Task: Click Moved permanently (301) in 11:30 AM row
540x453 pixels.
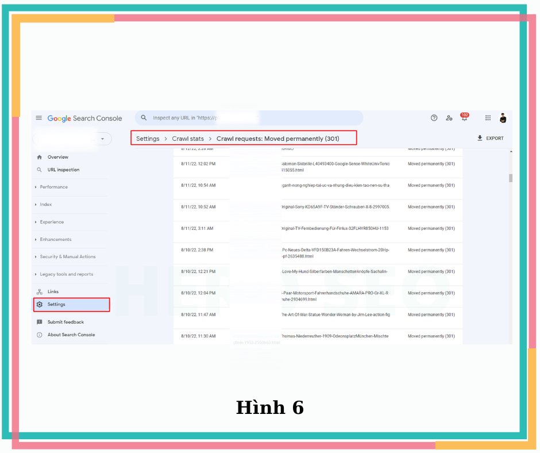Action: click(431, 336)
